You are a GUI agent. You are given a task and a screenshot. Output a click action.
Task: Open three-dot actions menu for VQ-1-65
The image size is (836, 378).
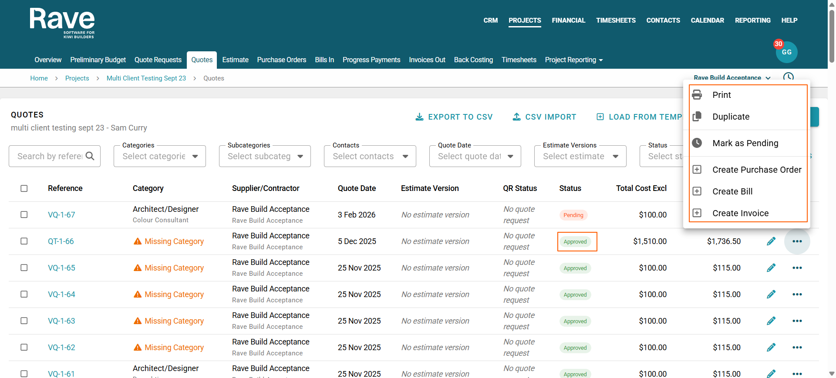(797, 268)
